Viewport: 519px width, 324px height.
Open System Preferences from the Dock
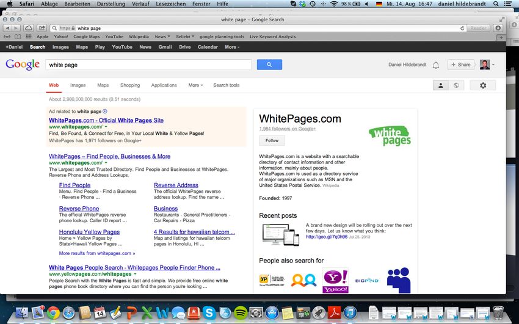tap(256, 312)
